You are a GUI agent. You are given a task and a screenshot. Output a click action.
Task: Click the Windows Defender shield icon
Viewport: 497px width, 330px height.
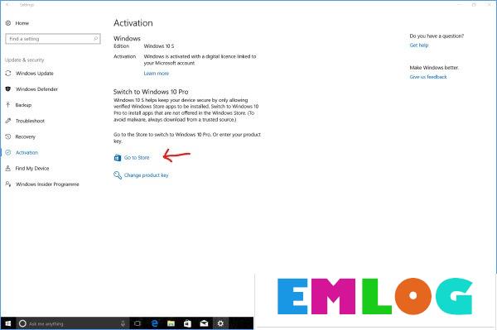coord(8,88)
